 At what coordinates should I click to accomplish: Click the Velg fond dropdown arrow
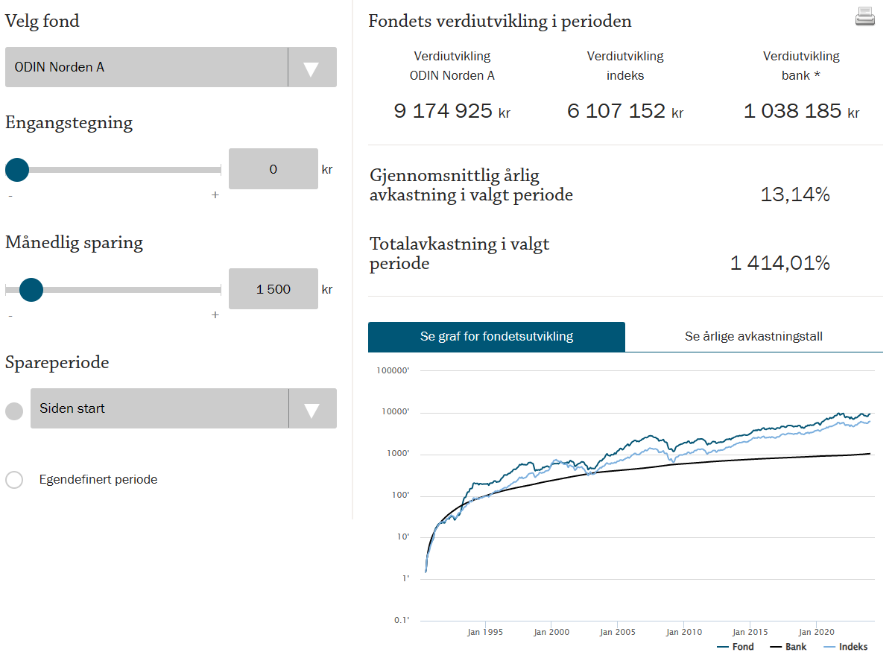tap(312, 67)
